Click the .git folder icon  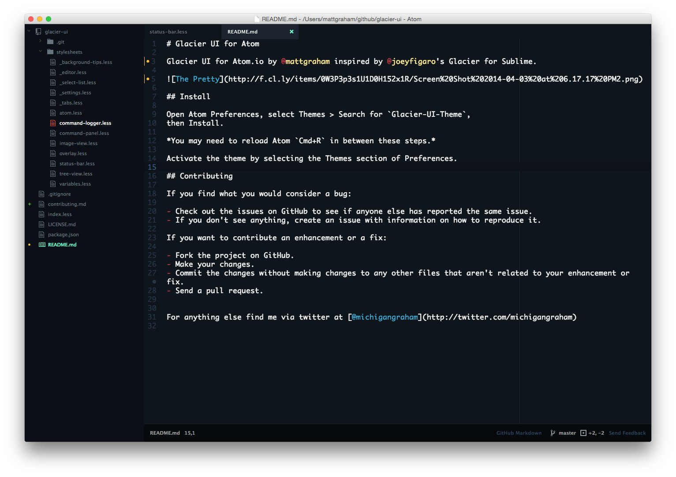tap(50, 42)
